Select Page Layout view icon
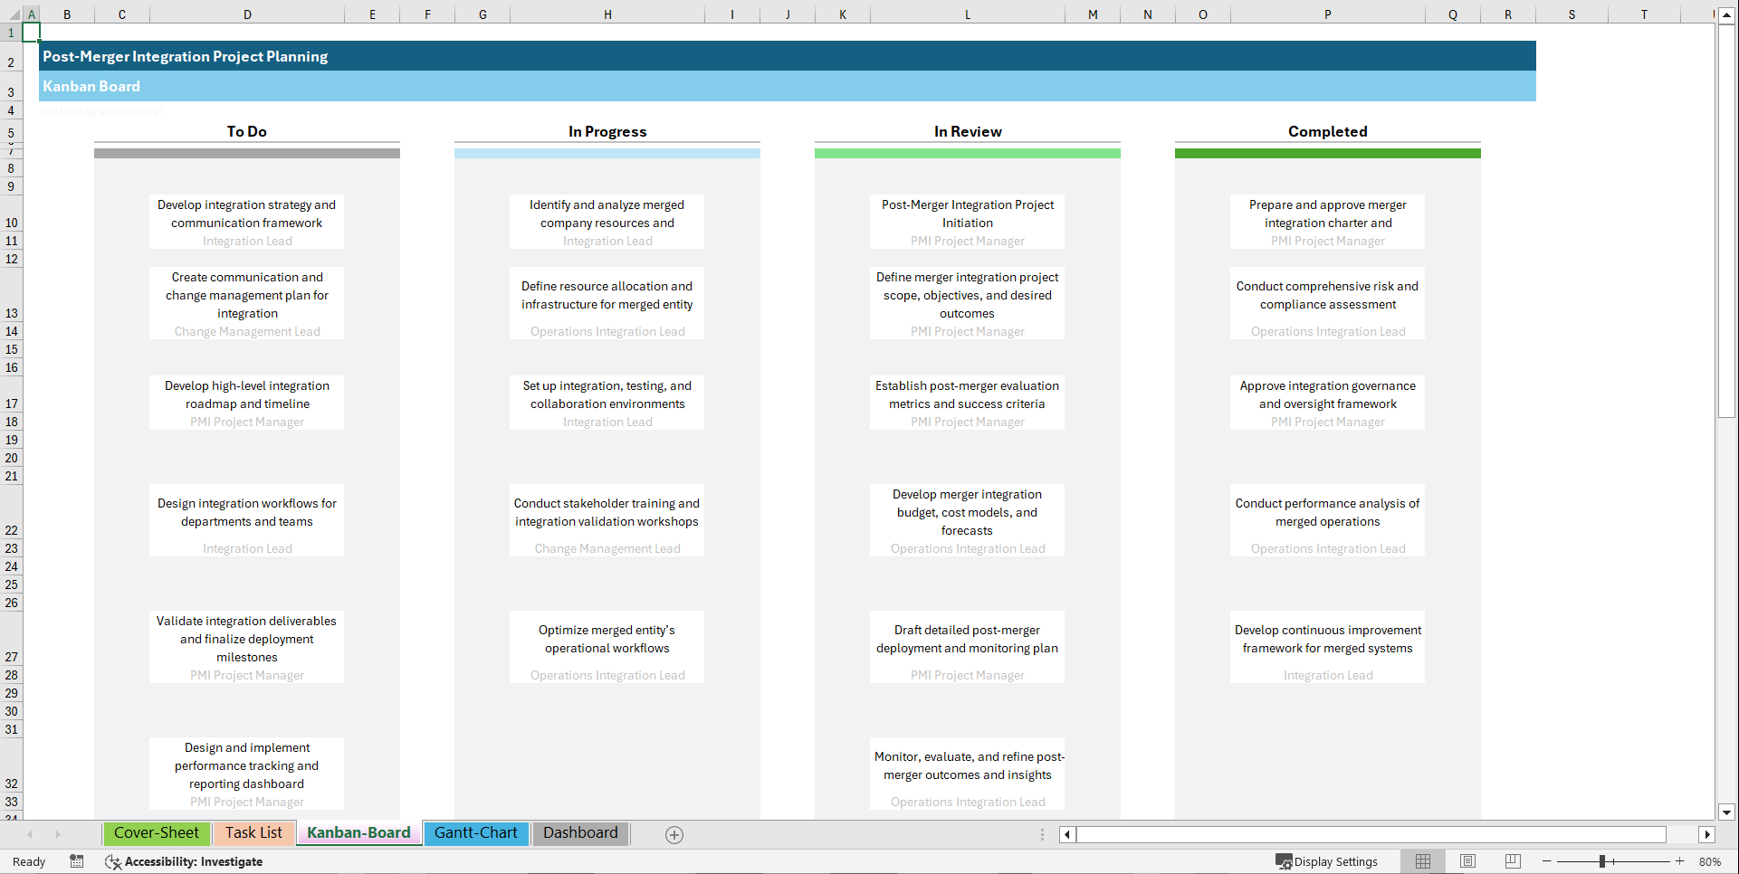The image size is (1739, 874). (1467, 861)
